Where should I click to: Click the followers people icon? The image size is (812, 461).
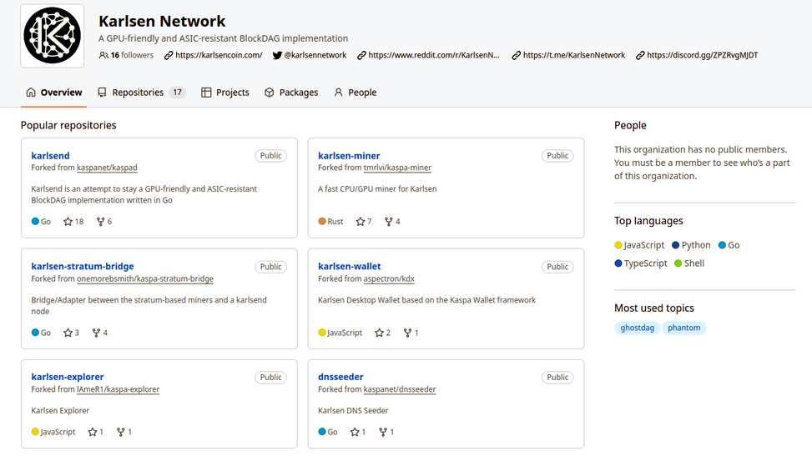[x=103, y=55]
